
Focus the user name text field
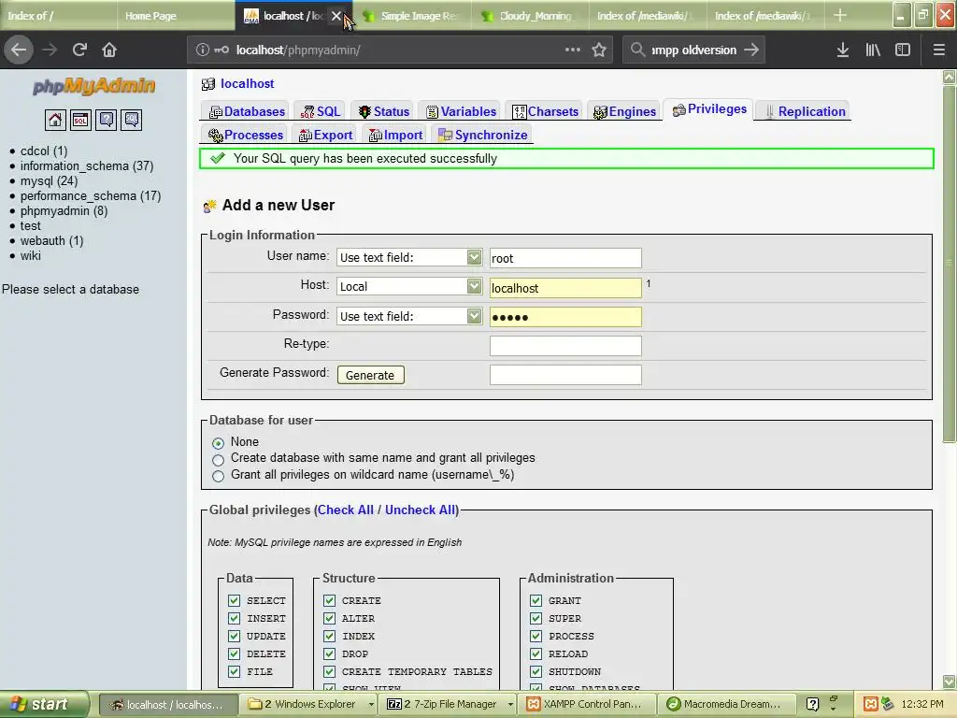pyautogui.click(x=565, y=258)
